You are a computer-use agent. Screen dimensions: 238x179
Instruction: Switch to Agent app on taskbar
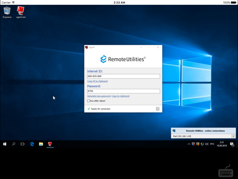[50, 144]
